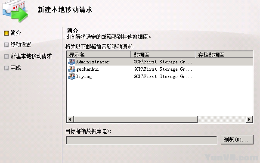Image resolution: width=260 pixels, height=163 pixels.
Task: Click the Administrator mailbox user icon
Action: pos(72,62)
